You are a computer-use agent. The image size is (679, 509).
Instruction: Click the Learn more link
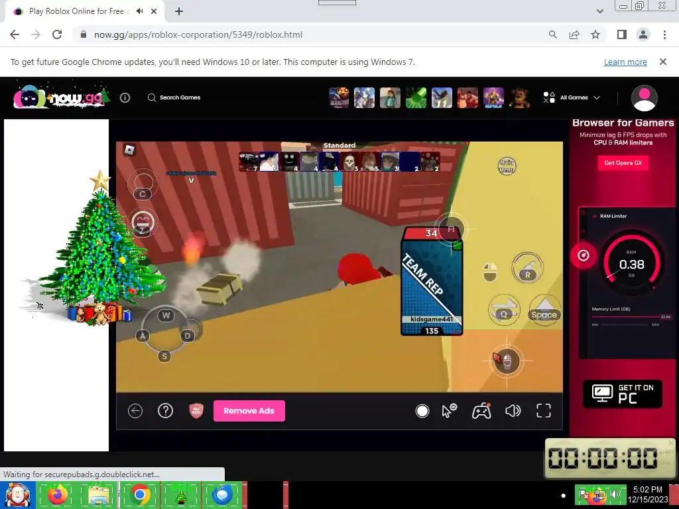(625, 62)
